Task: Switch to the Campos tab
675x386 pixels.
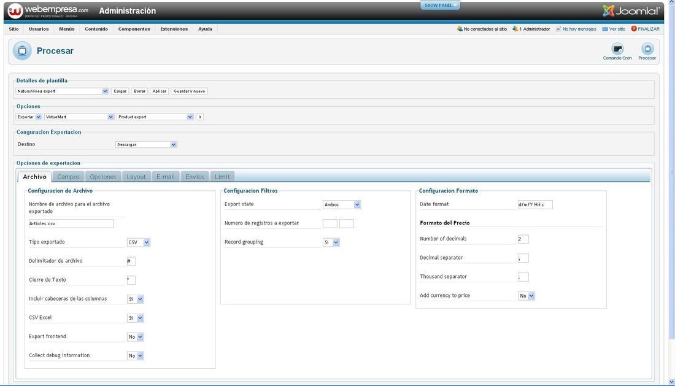Action: point(69,177)
